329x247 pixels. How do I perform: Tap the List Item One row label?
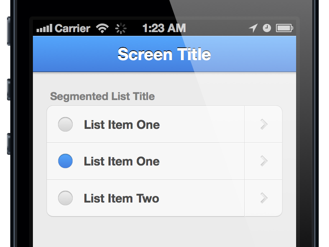[122, 124]
